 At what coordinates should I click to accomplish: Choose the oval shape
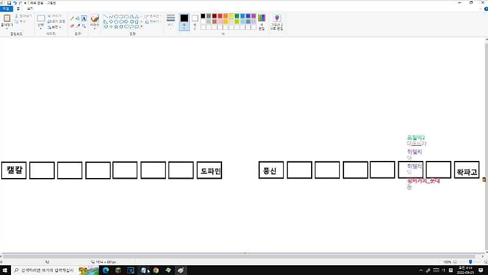pos(116,16)
